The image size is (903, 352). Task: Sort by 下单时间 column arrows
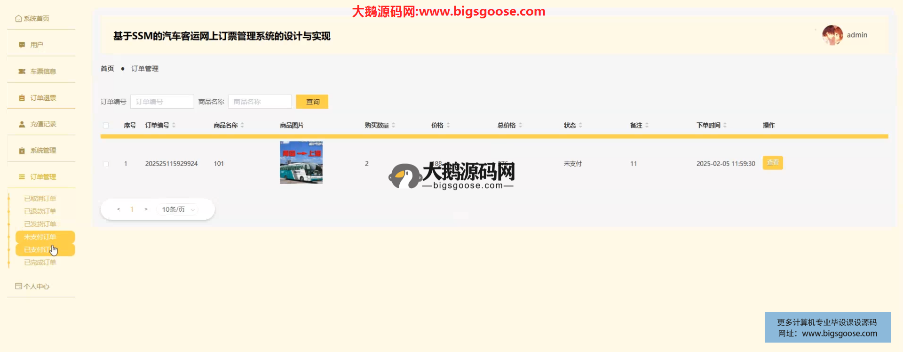coord(725,125)
